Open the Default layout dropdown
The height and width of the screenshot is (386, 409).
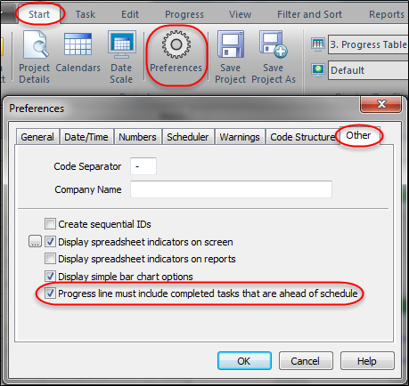(368, 70)
